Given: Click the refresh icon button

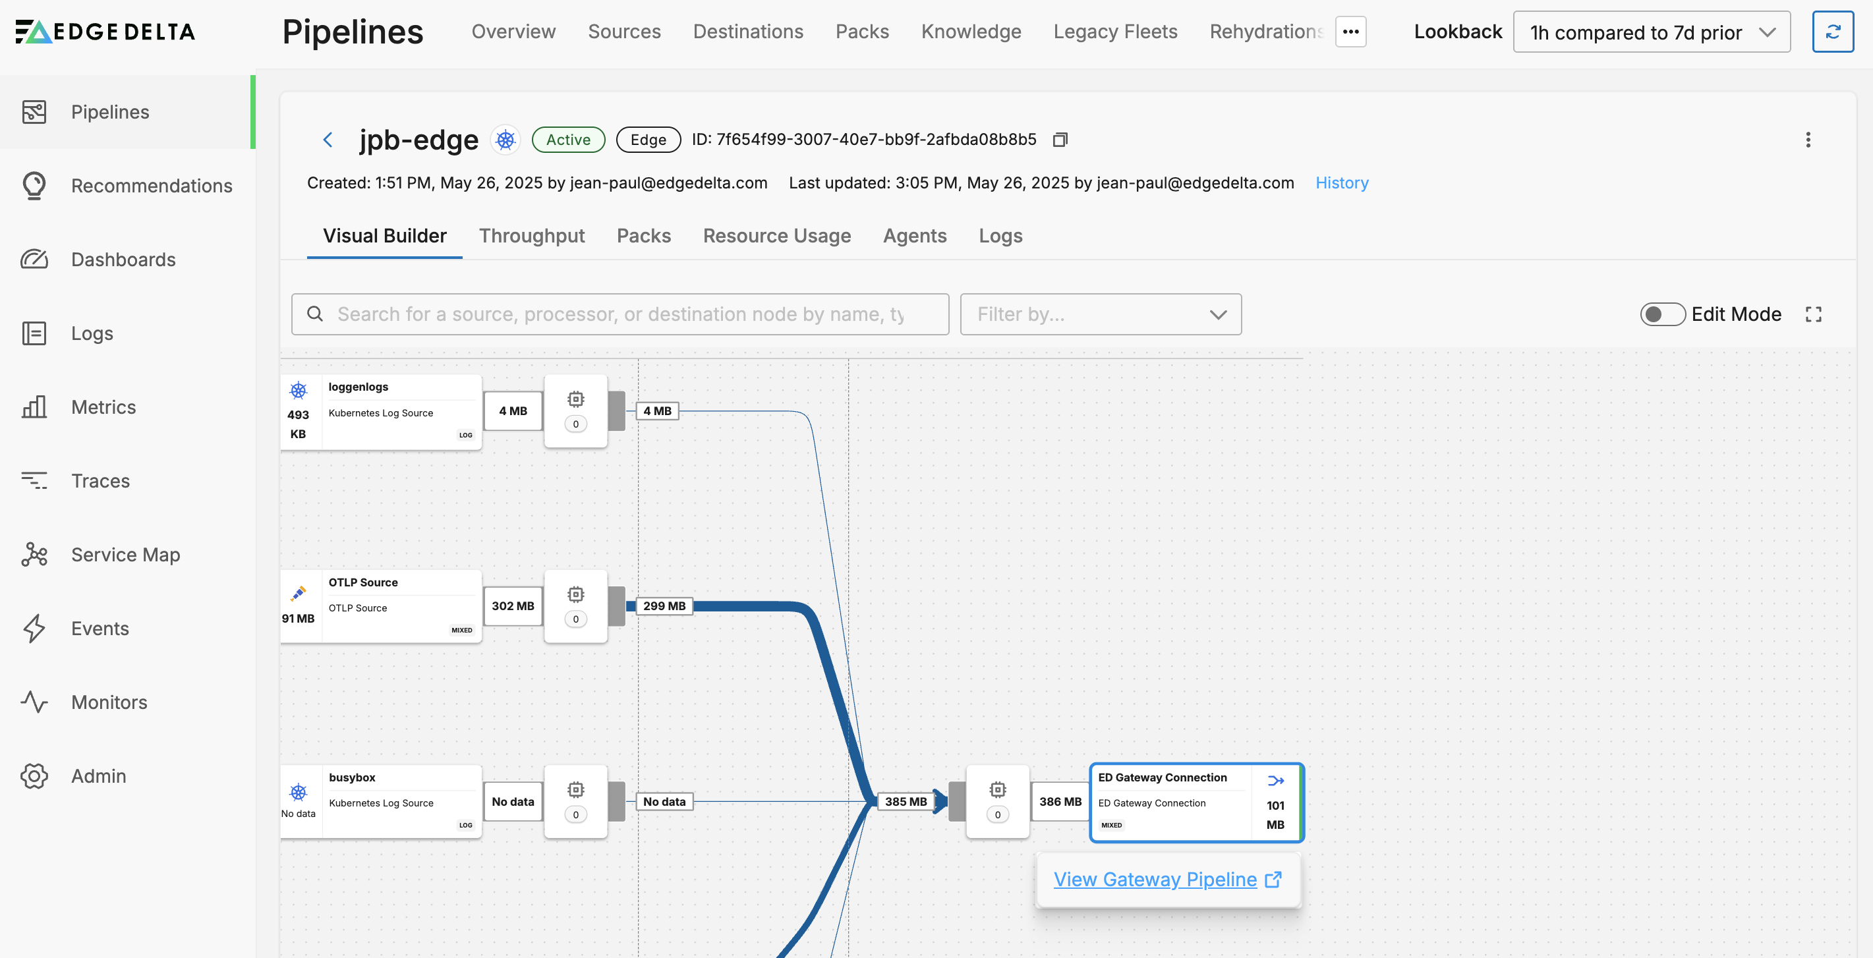Looking at the screenshot, I should pos(1832,32).
